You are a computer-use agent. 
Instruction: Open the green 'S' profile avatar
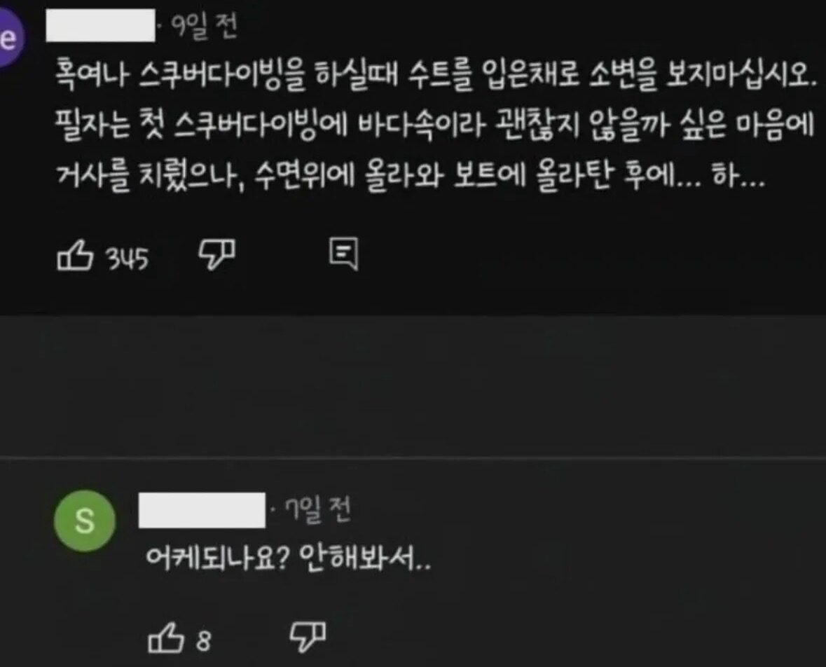(x=85, y=521)
